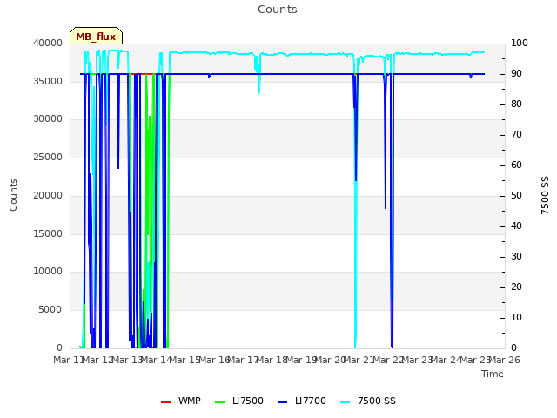Select the 7500 SS legend entry

367,401
